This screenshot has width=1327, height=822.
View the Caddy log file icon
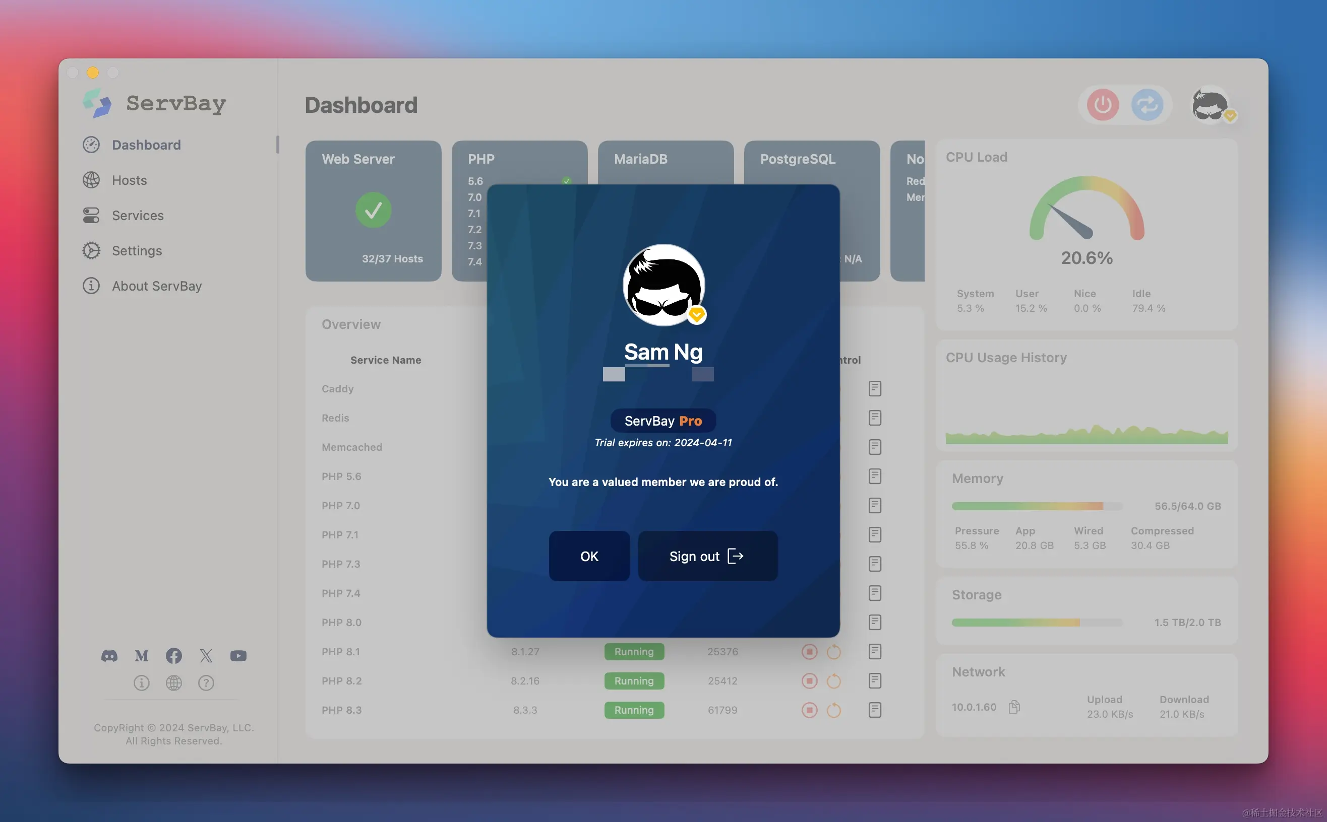click(x=874, y=389)
